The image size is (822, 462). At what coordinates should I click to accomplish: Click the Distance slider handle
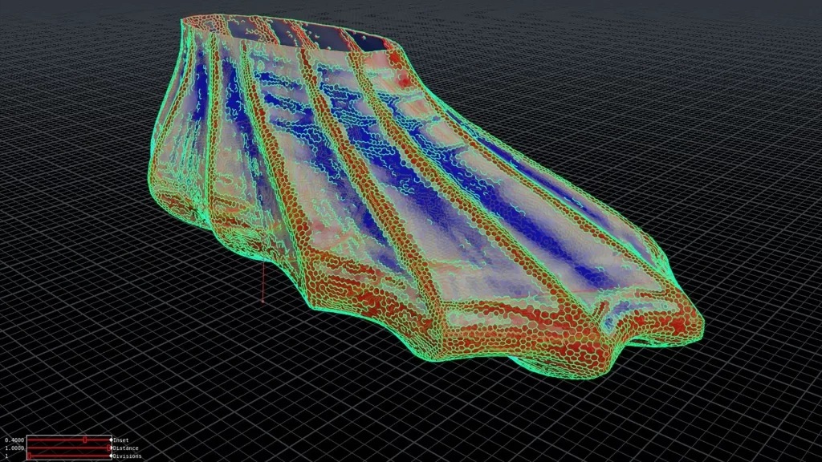(109, 448)
